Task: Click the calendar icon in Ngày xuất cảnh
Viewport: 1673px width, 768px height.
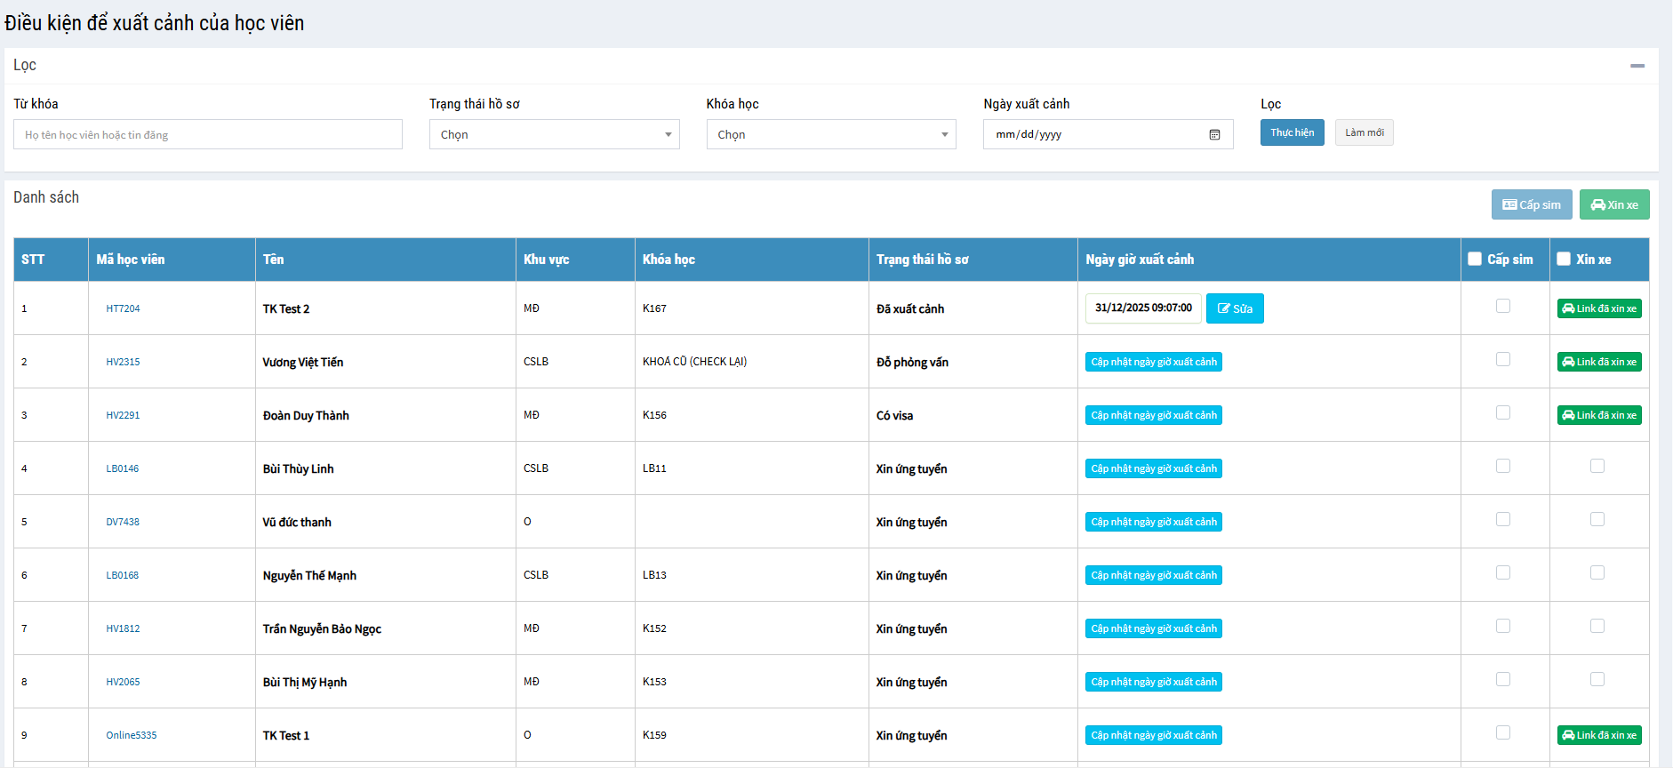Action: (x=1214, y=135)
